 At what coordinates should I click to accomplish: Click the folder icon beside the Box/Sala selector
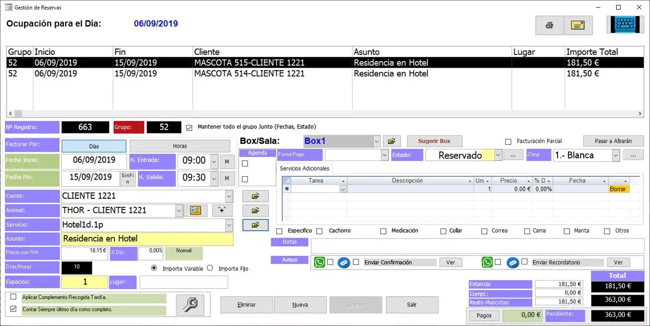(x=392, y=141)
